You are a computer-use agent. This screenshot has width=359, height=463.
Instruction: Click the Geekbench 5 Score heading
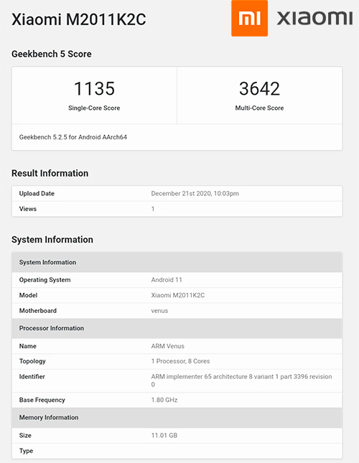coord(52,54)
